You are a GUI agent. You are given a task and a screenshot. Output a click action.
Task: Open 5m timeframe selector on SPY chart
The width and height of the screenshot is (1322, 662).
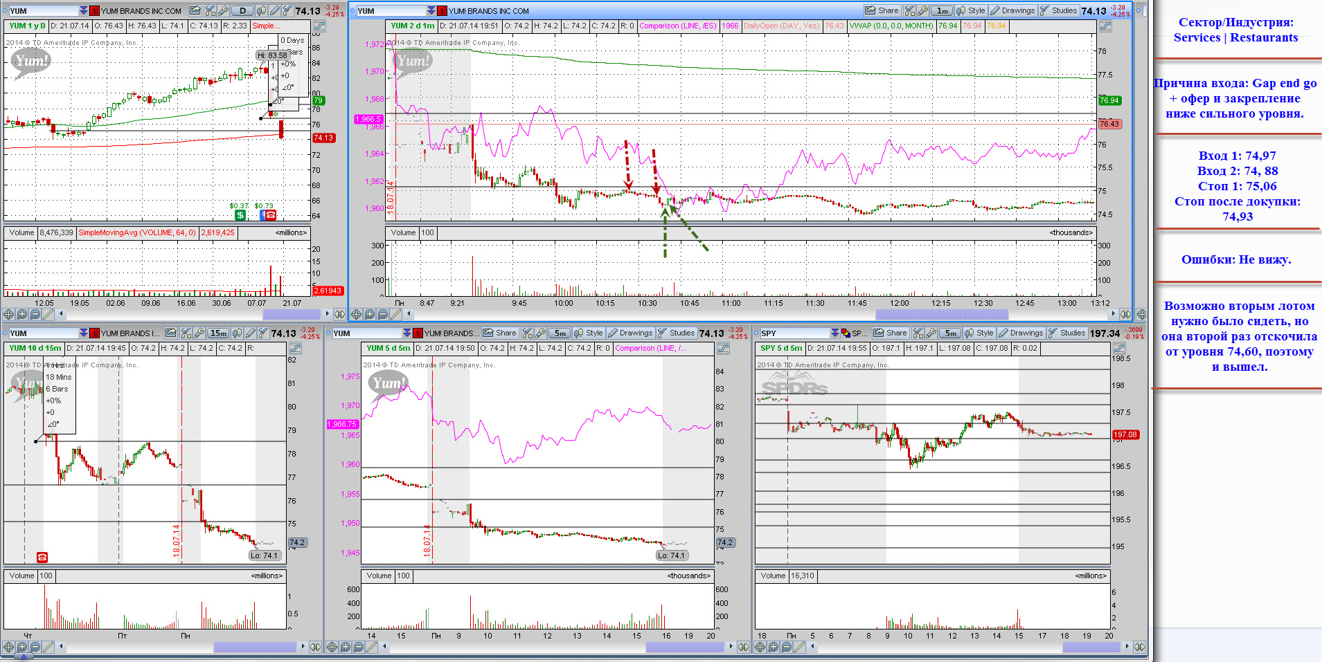point(950,333)
